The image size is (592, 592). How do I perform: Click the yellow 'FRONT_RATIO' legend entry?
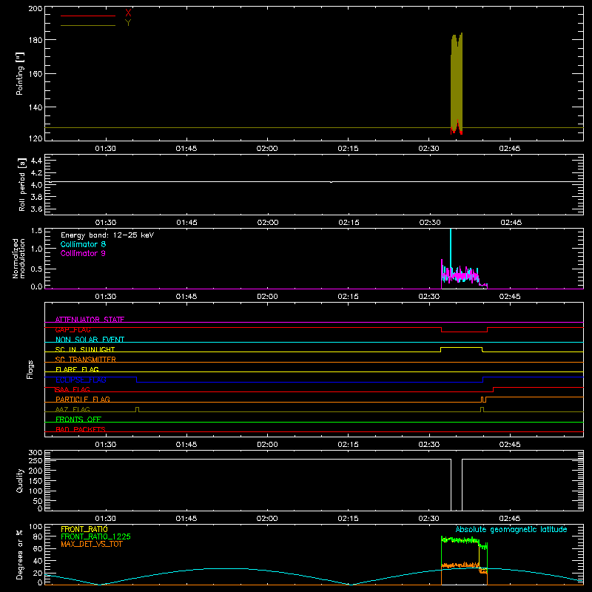coord(84,529)
